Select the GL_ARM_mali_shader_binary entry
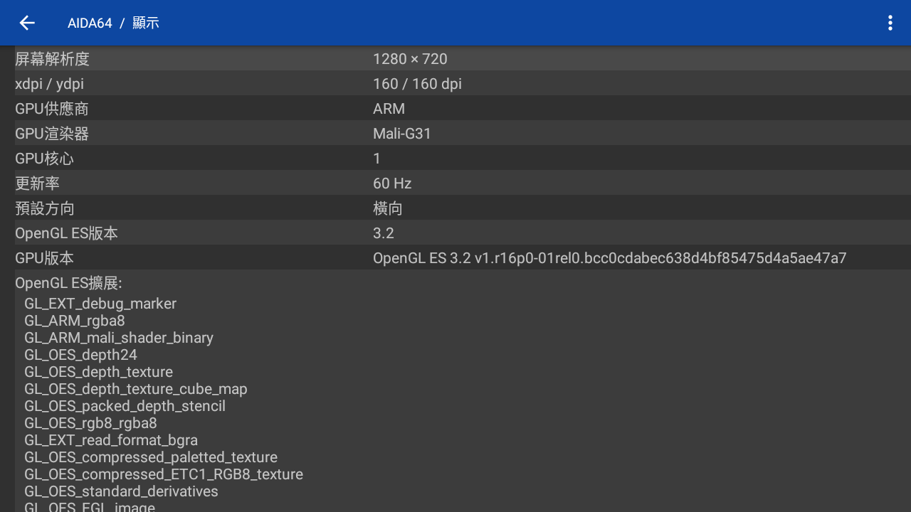The height and width of the screenshot is (512, 911). 119,338
